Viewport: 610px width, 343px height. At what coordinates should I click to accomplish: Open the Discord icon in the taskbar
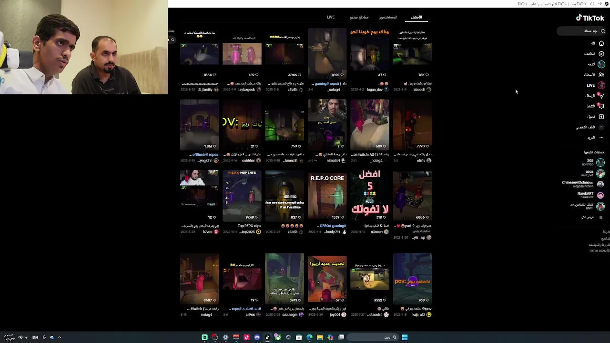[257, 337]
